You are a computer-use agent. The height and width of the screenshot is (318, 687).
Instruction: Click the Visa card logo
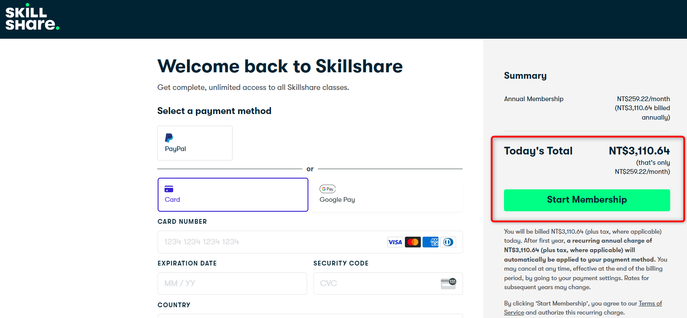[395, 242]
